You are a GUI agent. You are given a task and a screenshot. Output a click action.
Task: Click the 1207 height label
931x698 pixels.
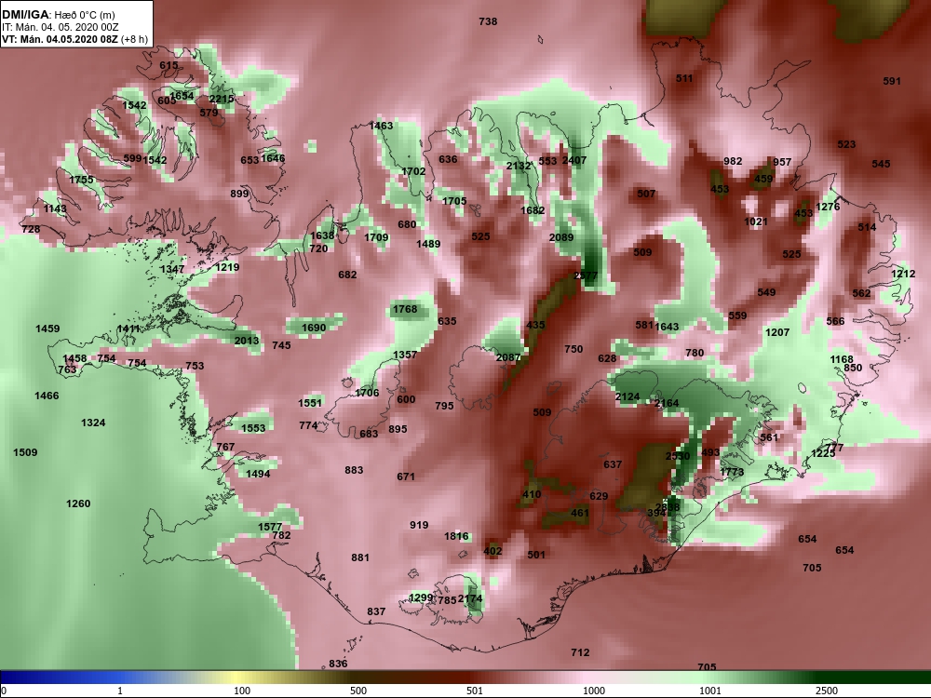point(777,332)
